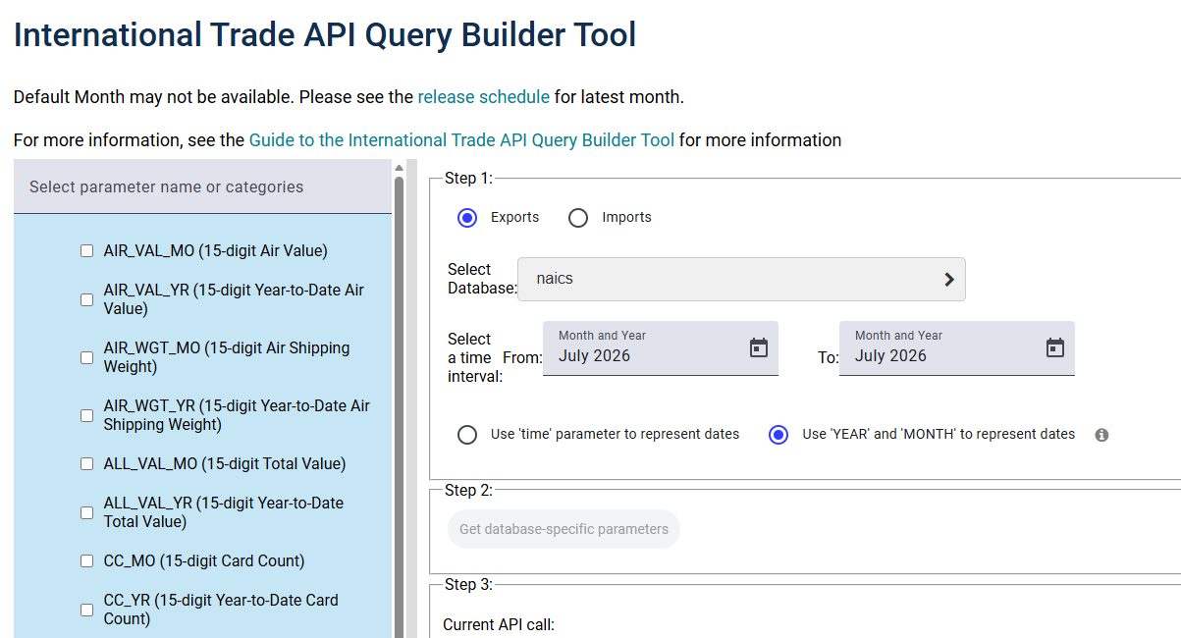Enable ALL_VAL_MO Total Value checkbox

[87, 464]
